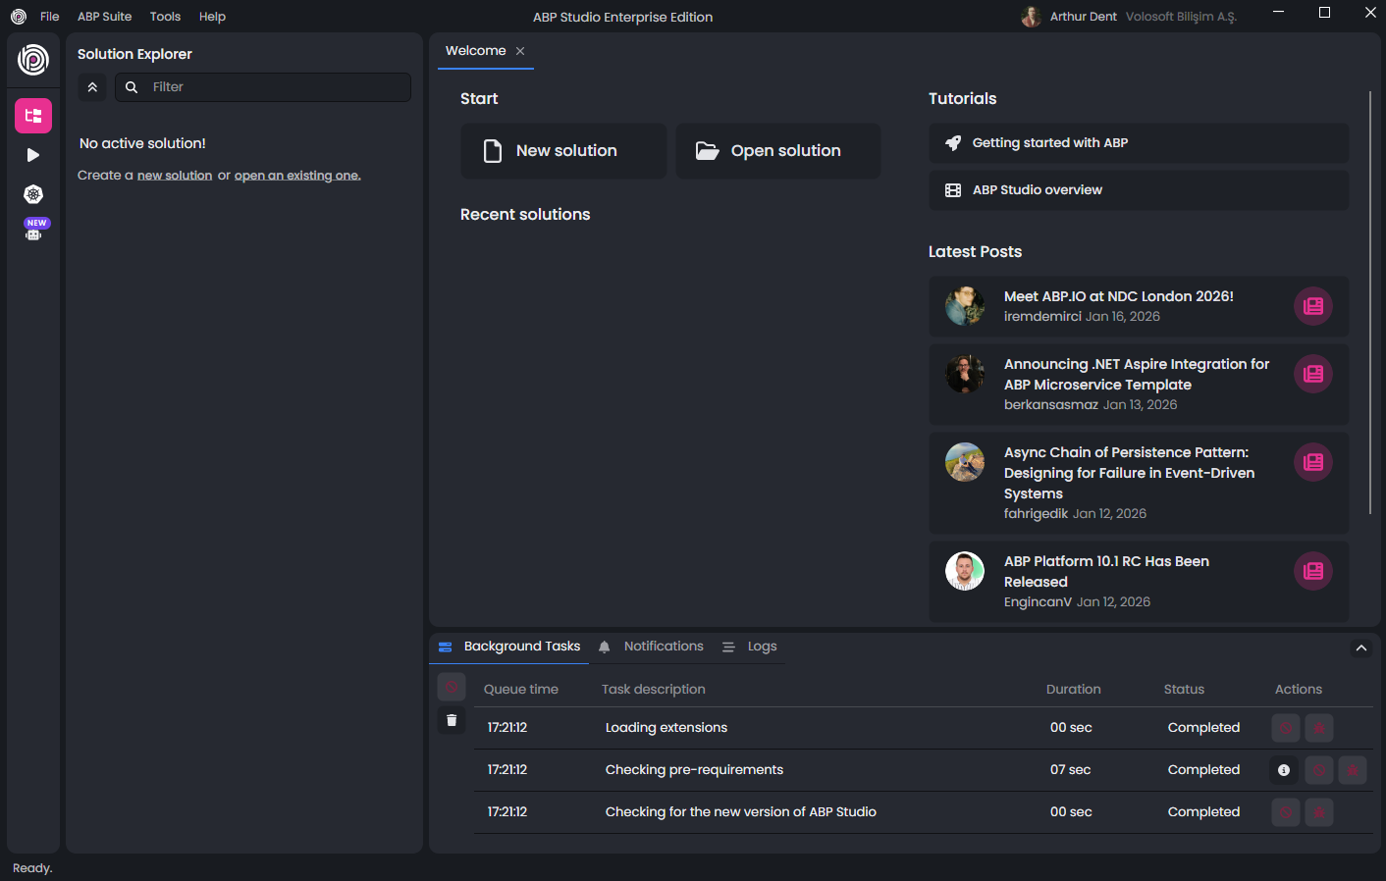Click the search magnifier icon in Filter box
1386x881 pixels.
(132, 87)
